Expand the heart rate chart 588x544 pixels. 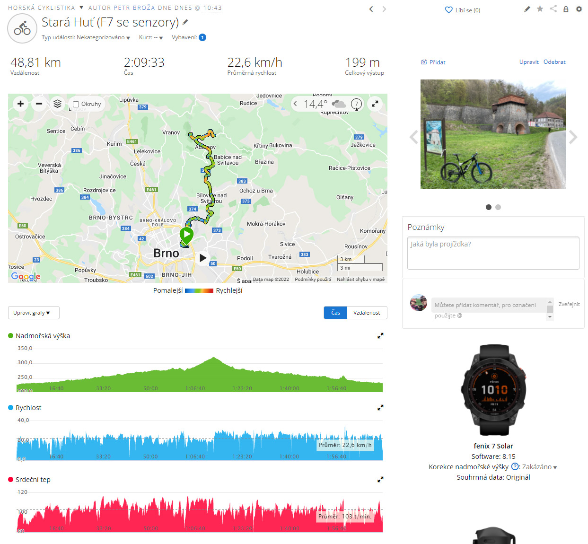click(380, 480)
